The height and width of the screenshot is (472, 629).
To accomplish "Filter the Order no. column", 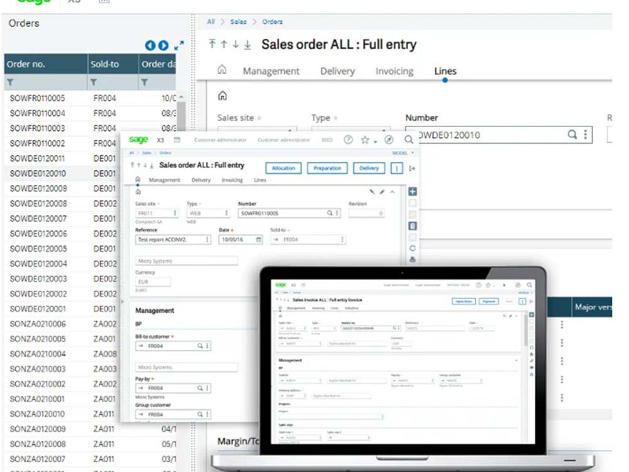I will [10, 82].
